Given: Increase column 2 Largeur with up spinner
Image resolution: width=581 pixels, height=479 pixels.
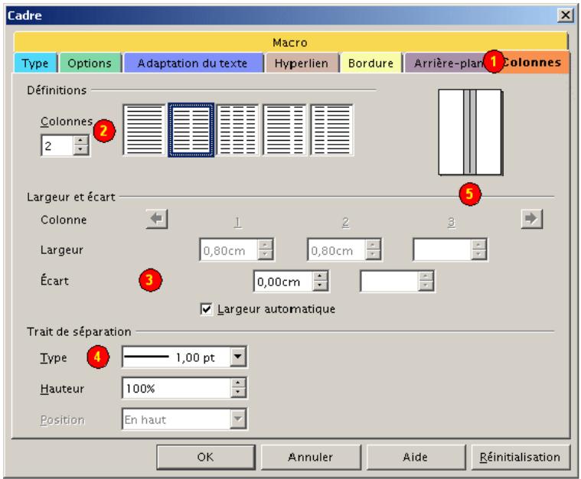Looking at the screenshot, I should click(373, 245).
